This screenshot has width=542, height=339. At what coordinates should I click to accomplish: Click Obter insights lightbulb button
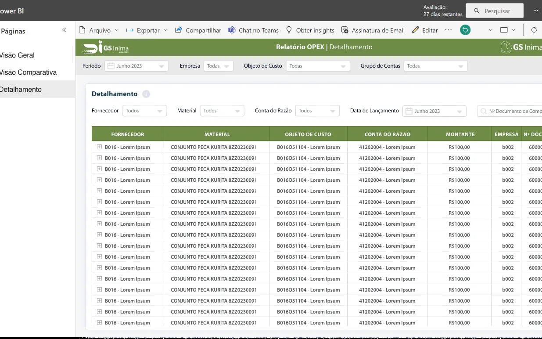click(x=310, y=30)
